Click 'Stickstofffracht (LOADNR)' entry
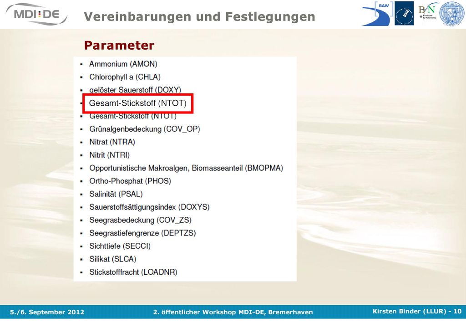Viewport: 466px width, 323px height. (x=133, y=272)
